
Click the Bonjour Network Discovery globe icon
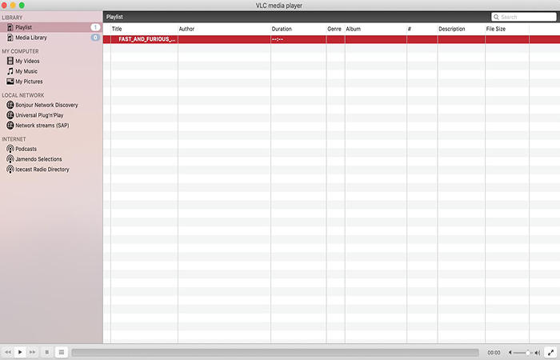coord(10,105)
